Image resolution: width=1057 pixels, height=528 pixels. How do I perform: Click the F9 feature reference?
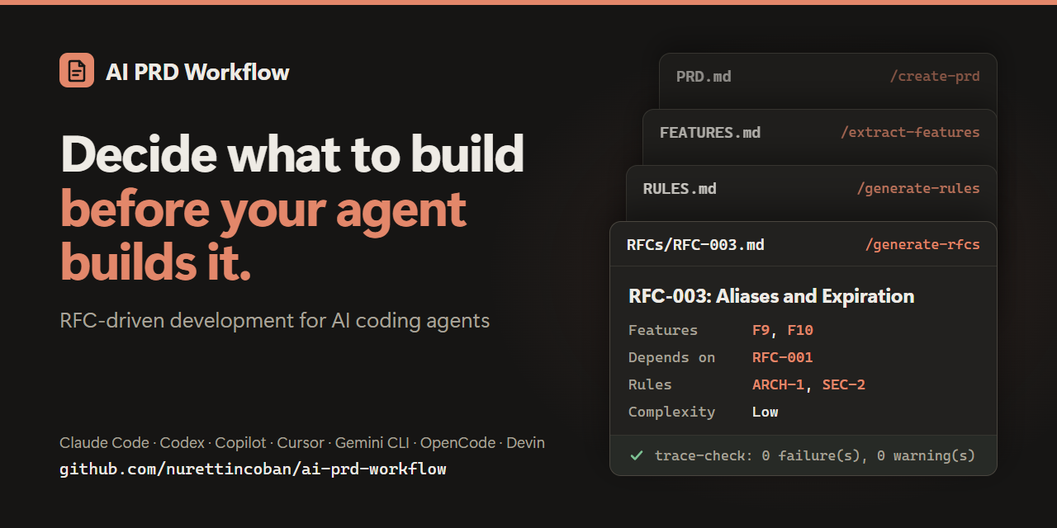click(x=761, y=330)
